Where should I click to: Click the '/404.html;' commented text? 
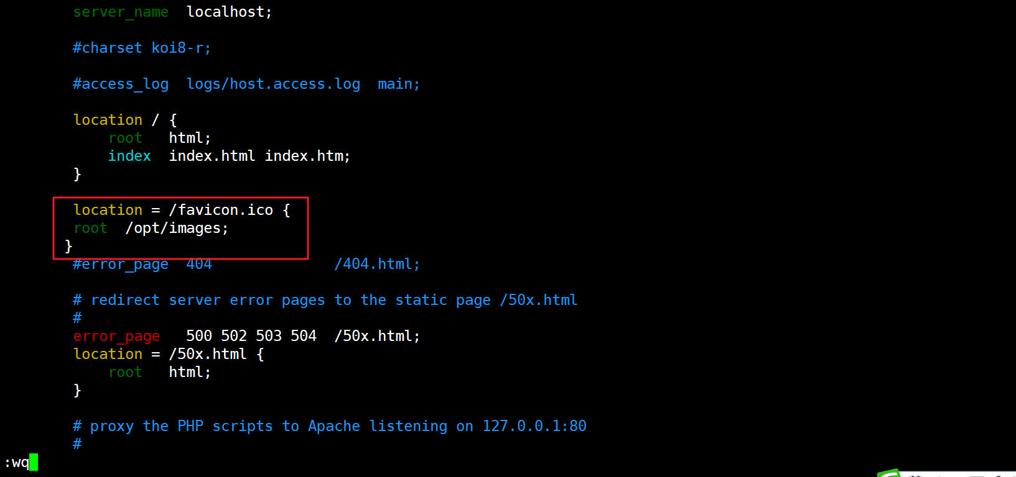(x=377, y=264)
